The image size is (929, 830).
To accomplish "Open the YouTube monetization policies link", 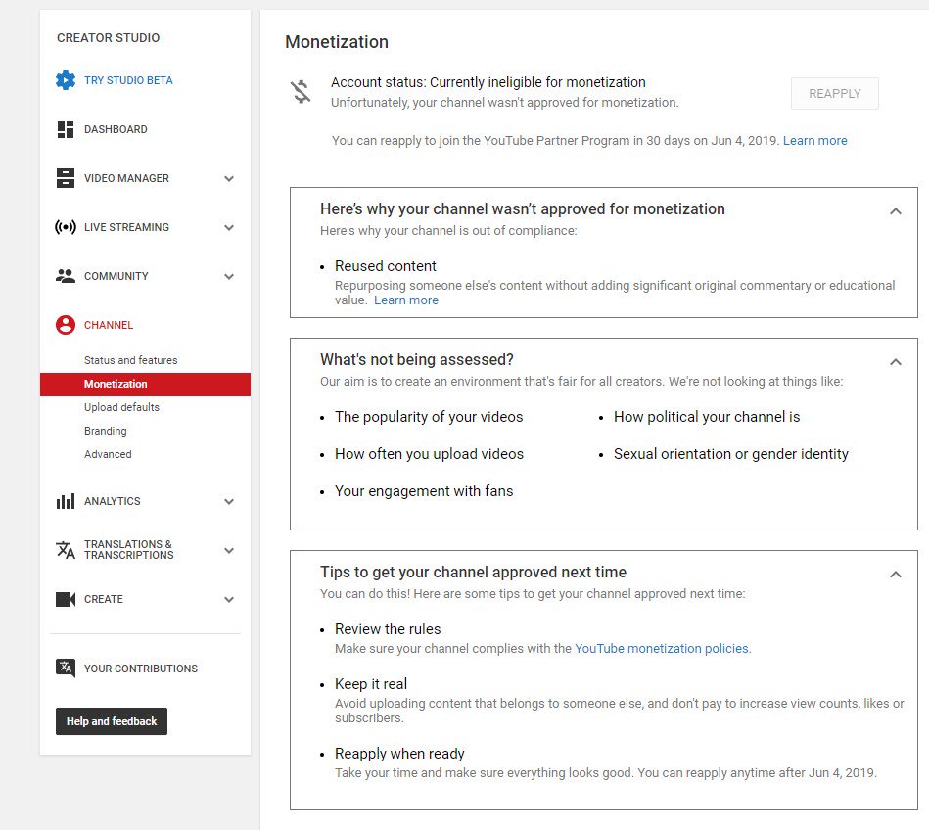I will pyautogui.click(x=661, y=649).
